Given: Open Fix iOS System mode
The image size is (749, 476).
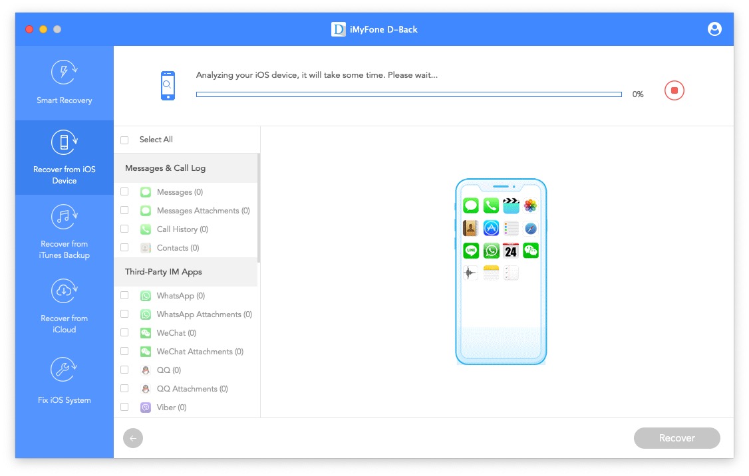Looking at the screenshot, I should click(x=65, y=381).
